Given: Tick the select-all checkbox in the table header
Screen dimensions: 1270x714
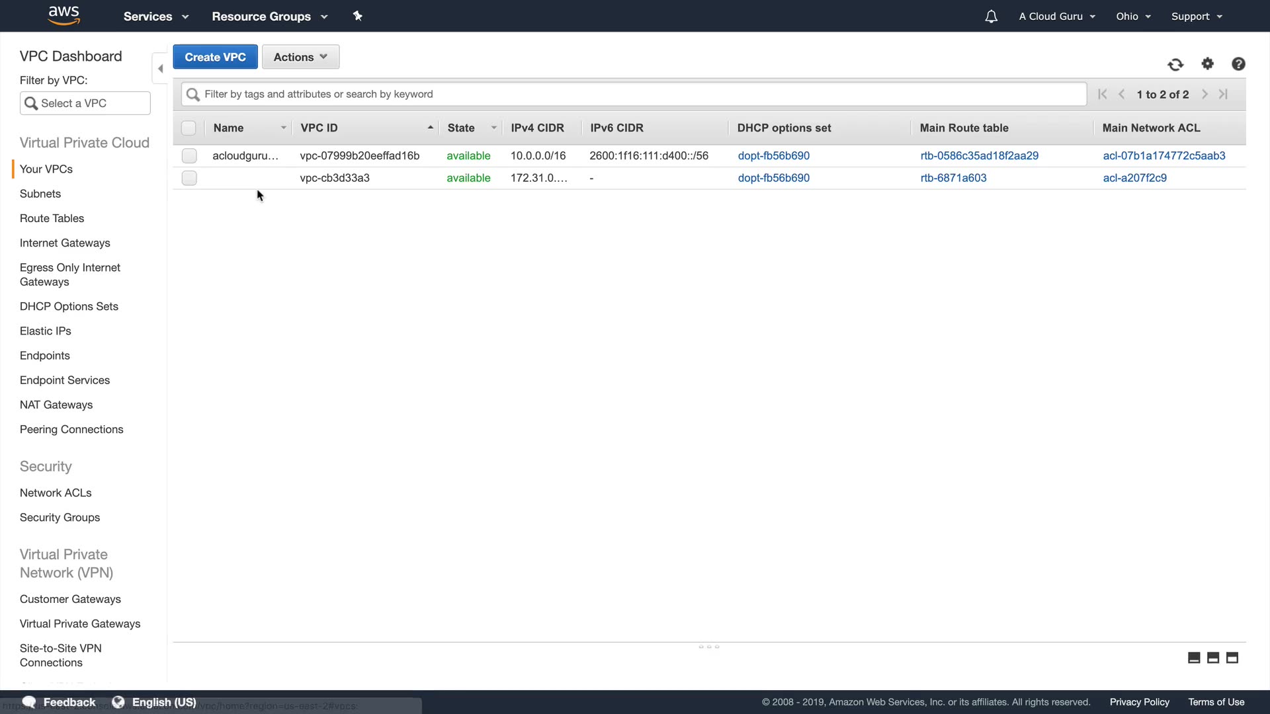Looking at the screenshot, I should (189, 128).
